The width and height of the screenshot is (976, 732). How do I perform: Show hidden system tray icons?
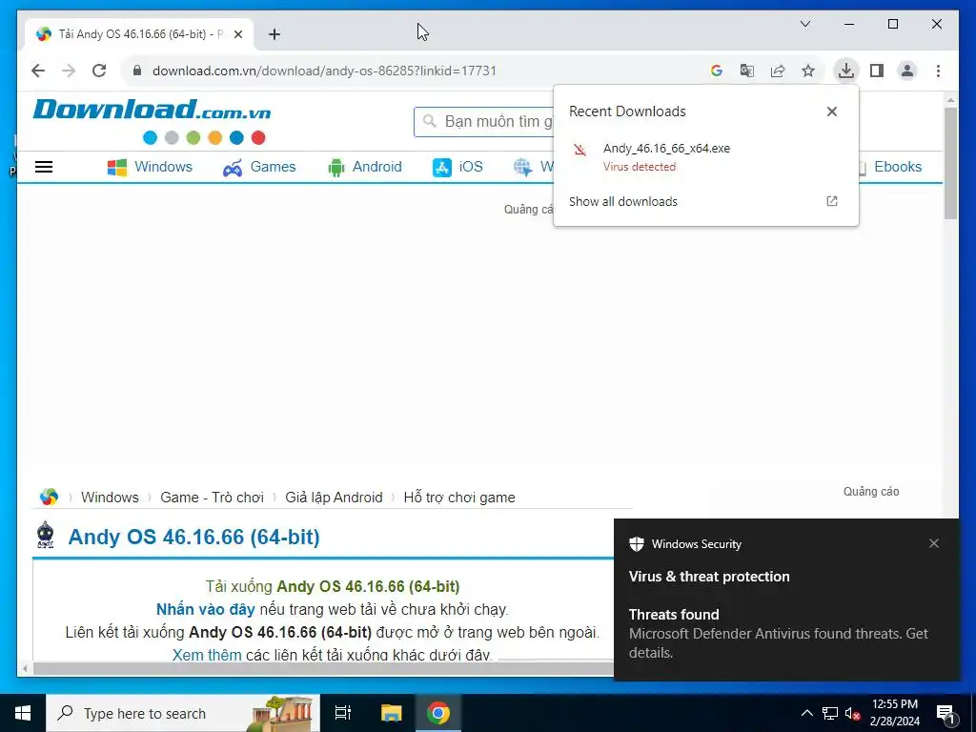806,713
